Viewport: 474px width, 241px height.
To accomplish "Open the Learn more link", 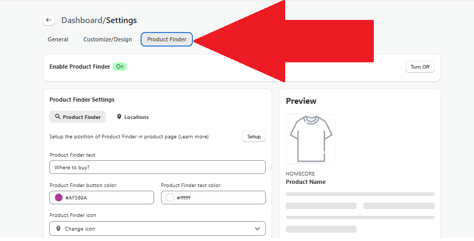I will 193,137.
